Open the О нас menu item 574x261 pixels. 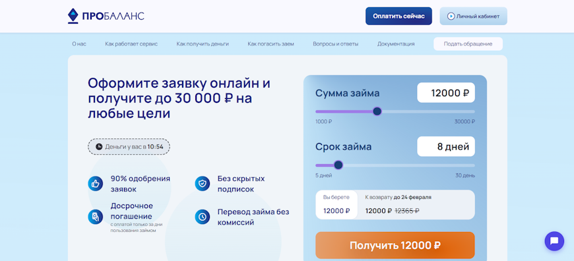[x=79, y=44]
